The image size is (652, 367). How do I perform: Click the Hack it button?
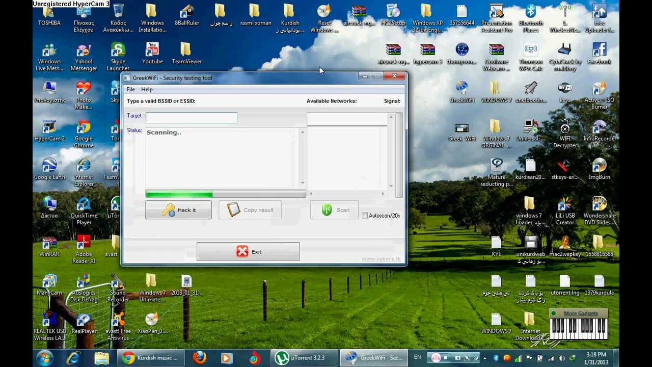tap(178, 210)
